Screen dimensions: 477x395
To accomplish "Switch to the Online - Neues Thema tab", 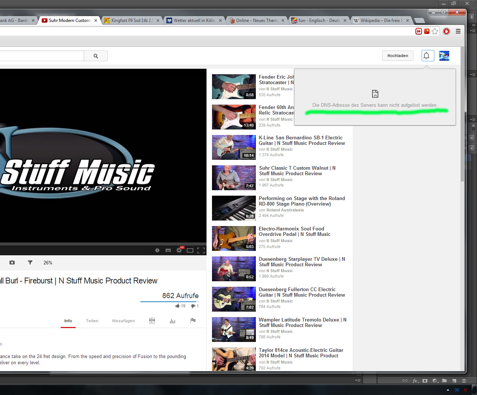I will (x=257, y=20).
